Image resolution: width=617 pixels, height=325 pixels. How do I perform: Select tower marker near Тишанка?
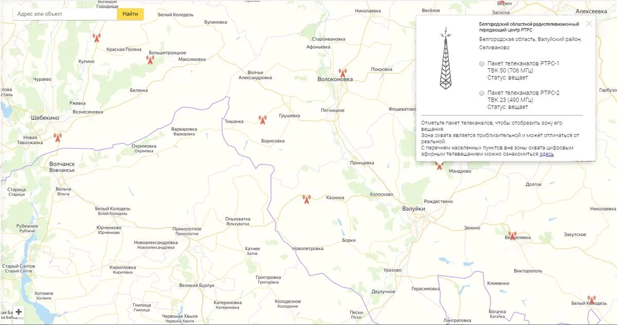[262, 120]
